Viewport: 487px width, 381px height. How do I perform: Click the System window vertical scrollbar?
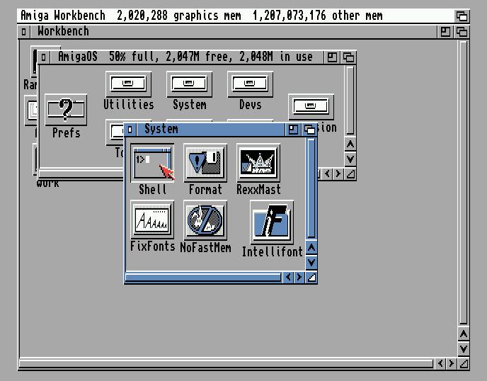(311, 188)
